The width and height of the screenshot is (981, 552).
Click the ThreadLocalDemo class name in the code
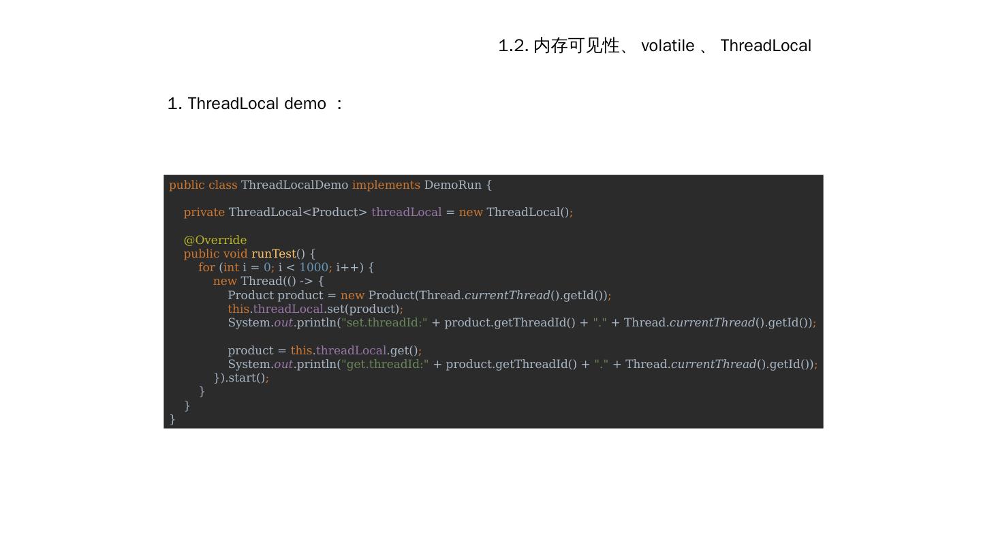[294, 185]
